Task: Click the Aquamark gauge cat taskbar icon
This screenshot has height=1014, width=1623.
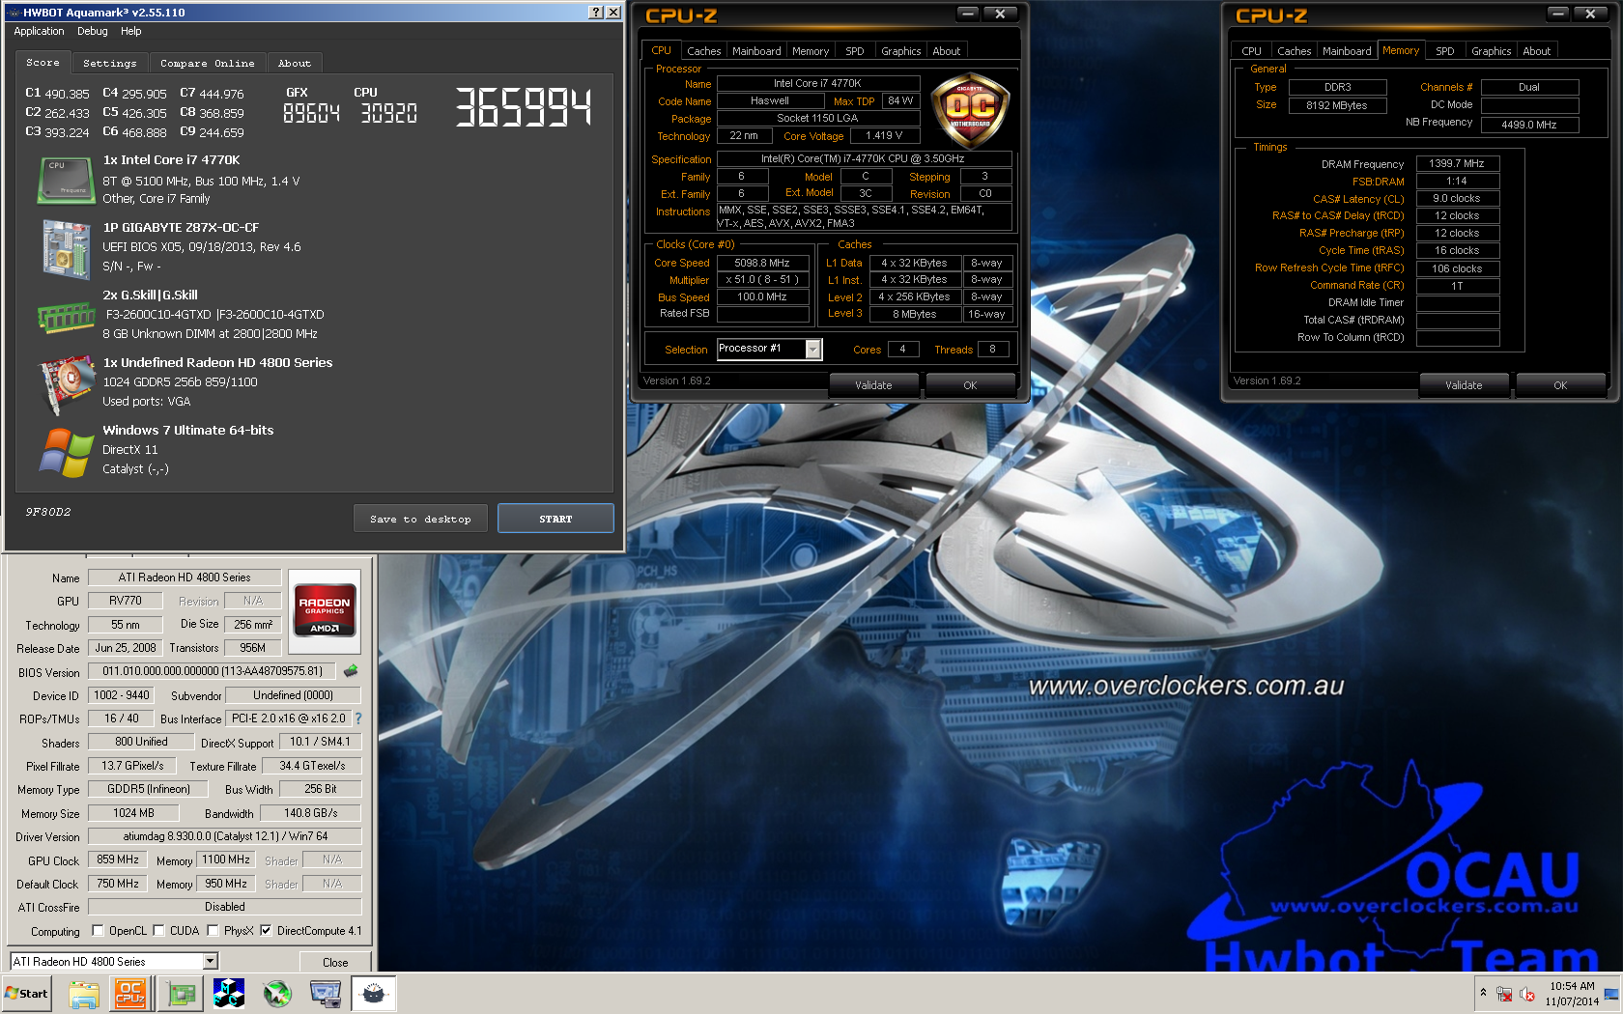Action: (374, 994)
